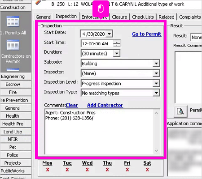Switch to the Check Lists tab
Screen dimensions: 202x179
143,17
